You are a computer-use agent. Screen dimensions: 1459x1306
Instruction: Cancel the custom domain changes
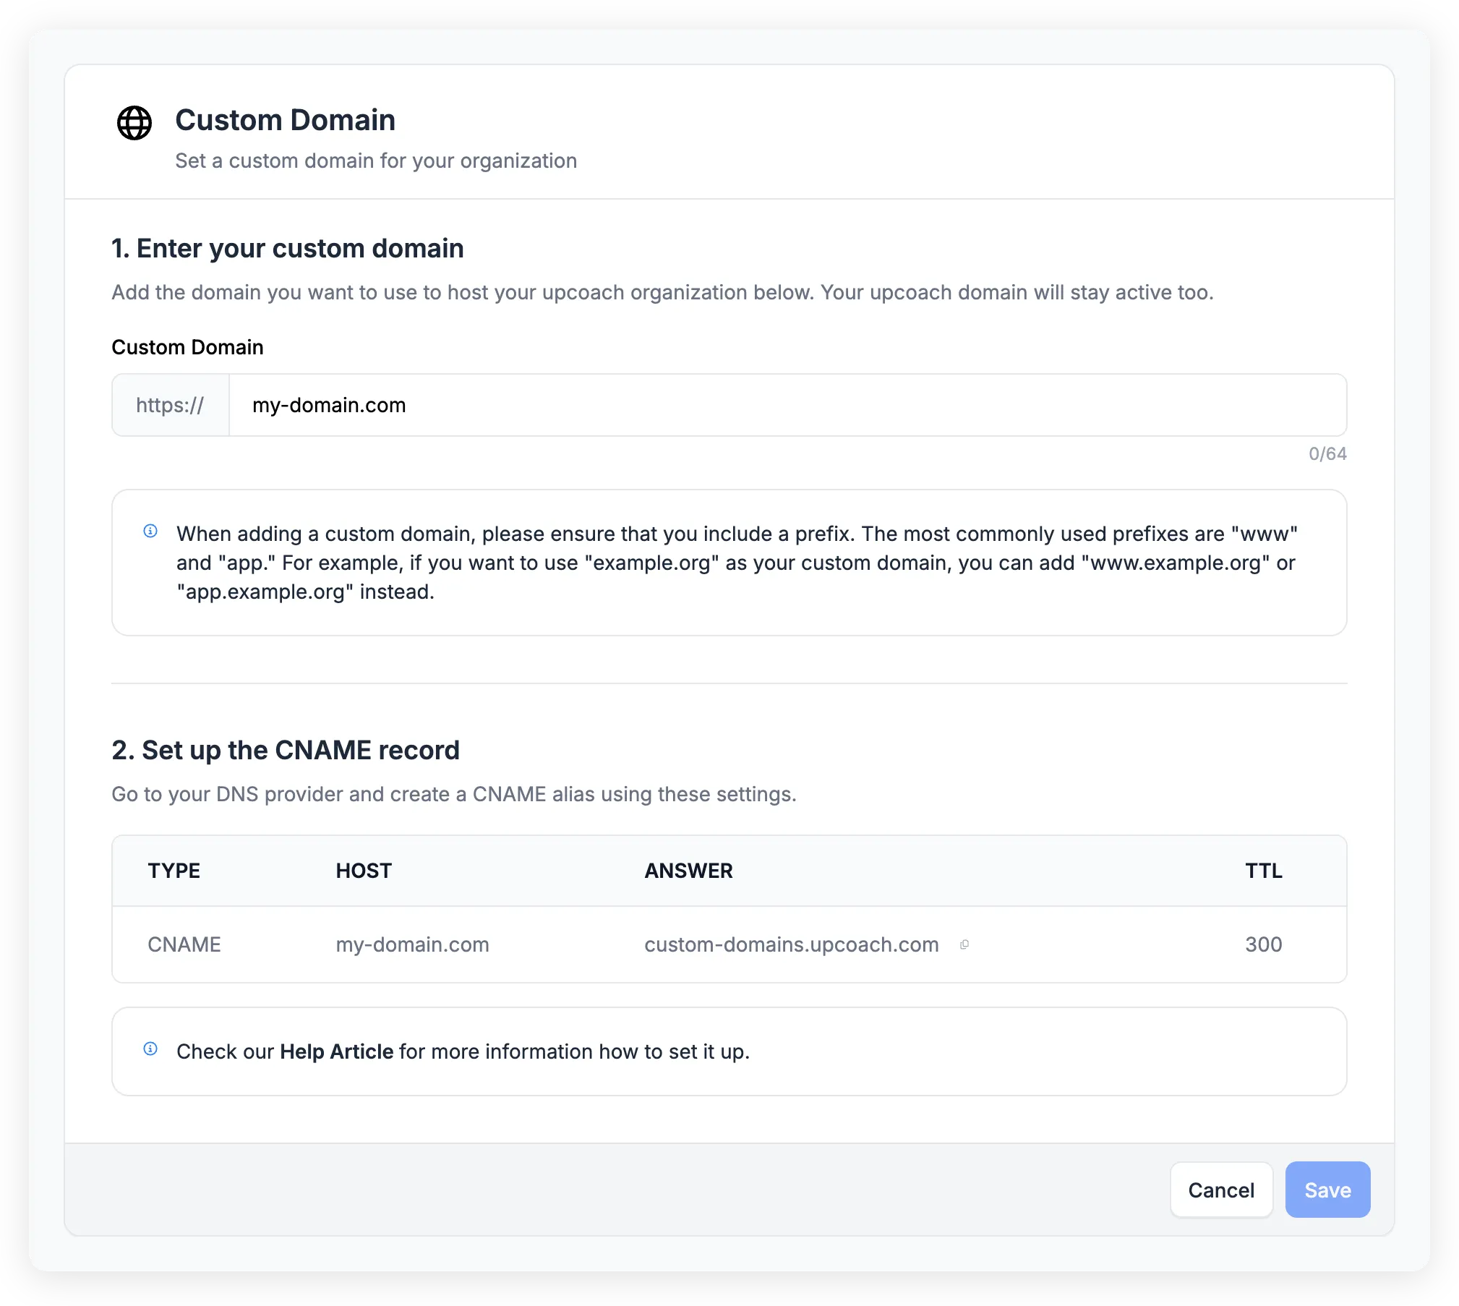tap(1221, 1190)
